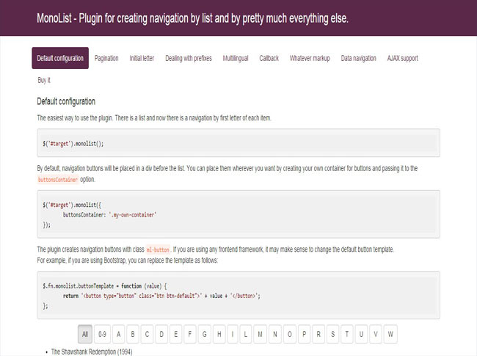Click the Default configuration section heading
This screenshot has height=356, width=477.
tap(66, 101)
